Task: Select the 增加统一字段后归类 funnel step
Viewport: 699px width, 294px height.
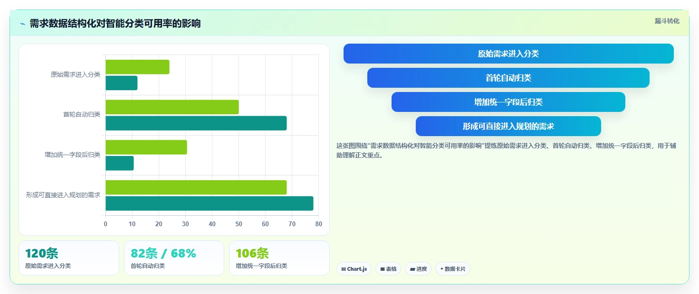Action: coord(508,102)
